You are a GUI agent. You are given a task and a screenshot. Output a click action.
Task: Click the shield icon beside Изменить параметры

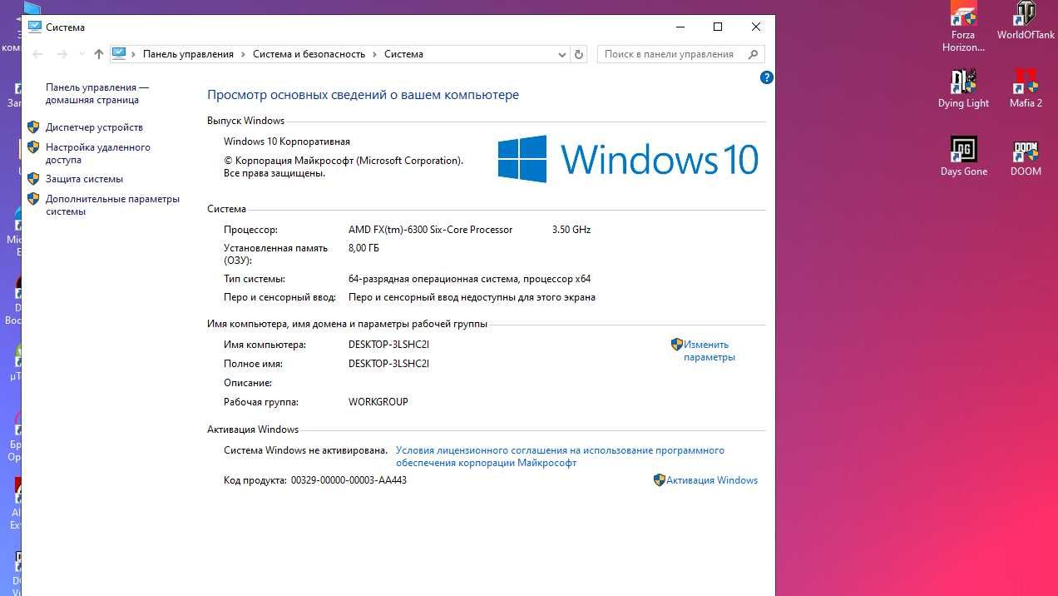click(676, 345)
